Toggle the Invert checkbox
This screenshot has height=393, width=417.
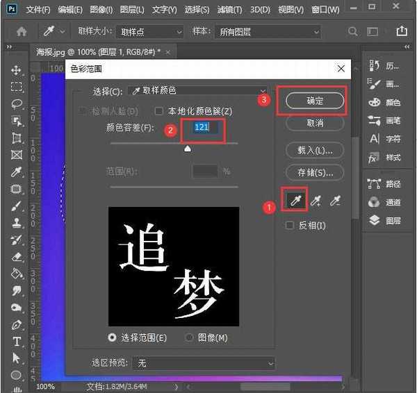tap(291, 226)
